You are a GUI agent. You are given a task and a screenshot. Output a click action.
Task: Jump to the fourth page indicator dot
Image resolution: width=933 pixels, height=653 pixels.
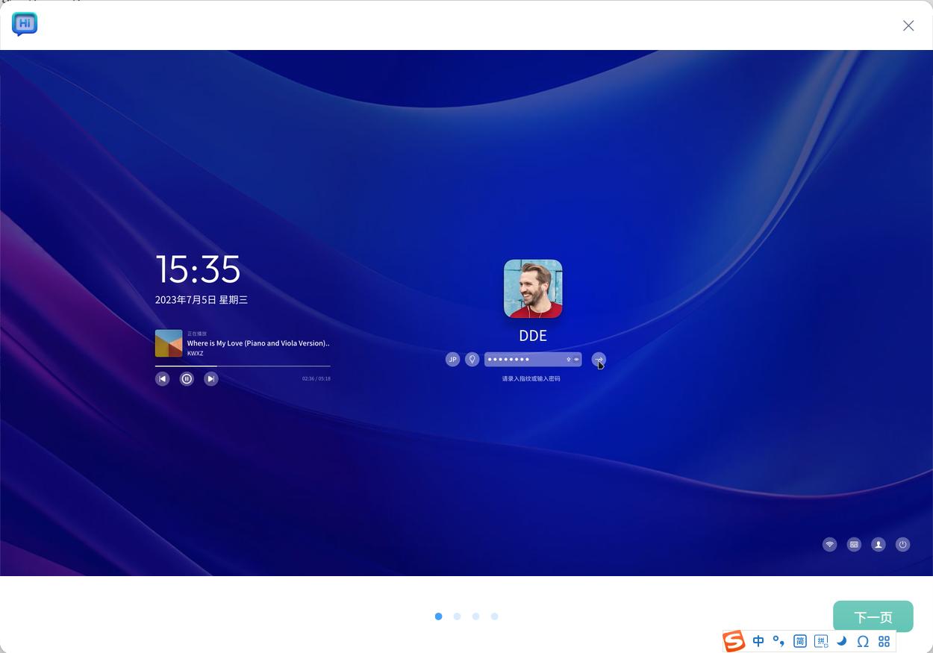(x=494, y=616)
